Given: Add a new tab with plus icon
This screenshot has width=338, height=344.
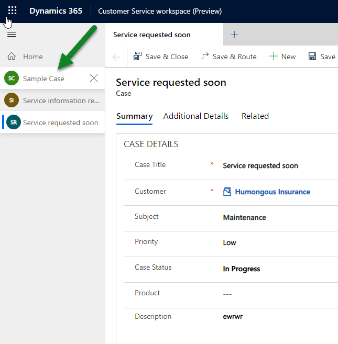Looking at the screenshot, I should (x=234, y=35).
